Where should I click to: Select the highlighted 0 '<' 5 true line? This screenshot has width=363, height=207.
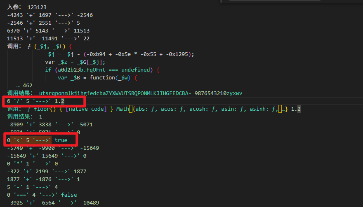pyautogui.click(x=37, y=140)
